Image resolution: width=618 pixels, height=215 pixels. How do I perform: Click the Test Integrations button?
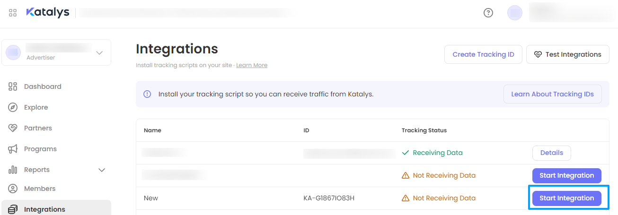pyautogui.click(x=567, y=54)
